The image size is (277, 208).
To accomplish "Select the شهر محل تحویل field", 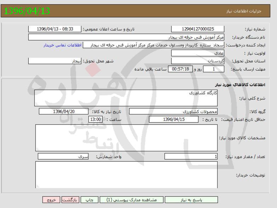I will pyautogui.click(x=55, y=61).
